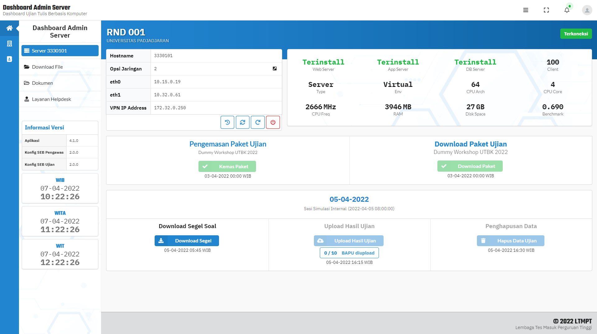This screenshot has width=597, height=334.
Task: Click the Virtual Env stat
Action: click(x=398, y=88)
